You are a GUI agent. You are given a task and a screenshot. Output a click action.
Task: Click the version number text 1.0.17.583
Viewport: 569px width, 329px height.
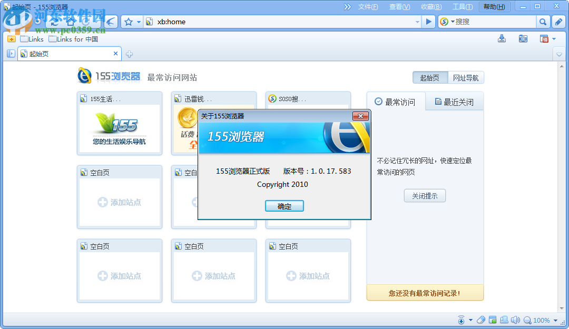click(331, 171)
